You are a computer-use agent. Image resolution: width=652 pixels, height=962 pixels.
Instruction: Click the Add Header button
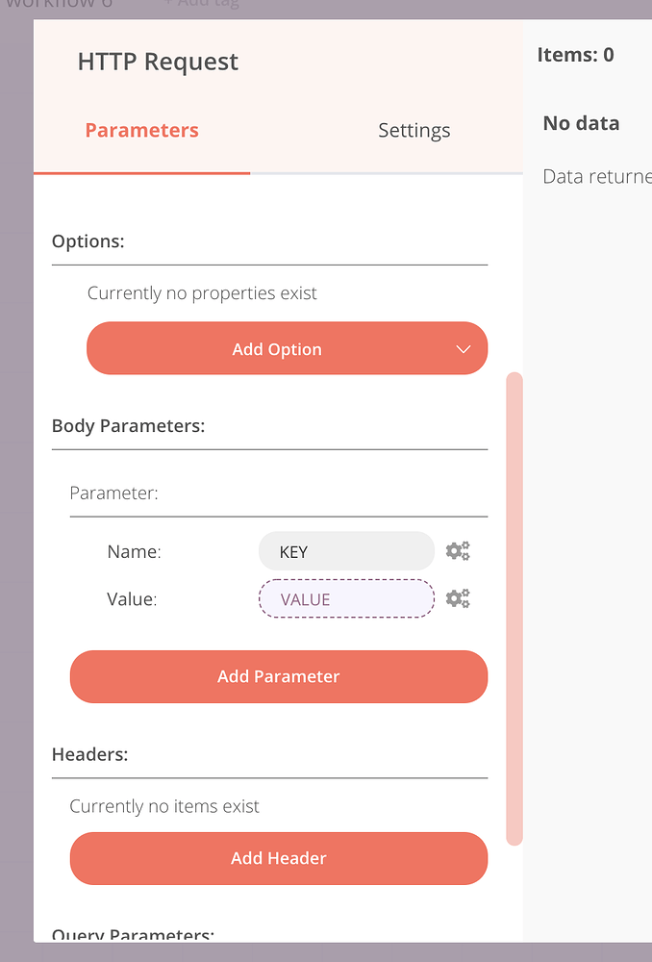tap(278, 858)
